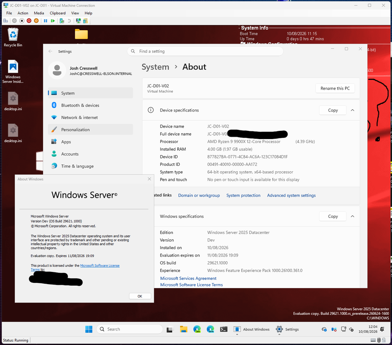Open the Microsoft Services Agreement link
Image resolution: width=392 pixels, height=345 pixels.
[x=188, y=279]
